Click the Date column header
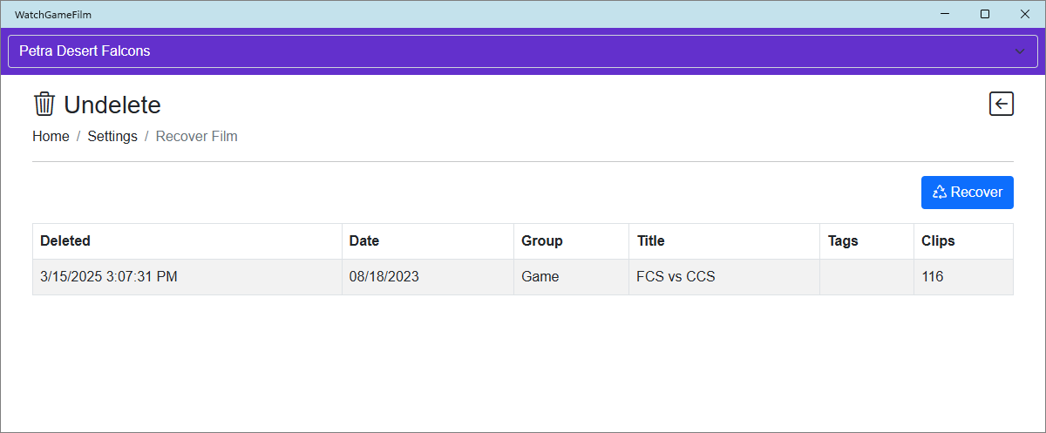Image resolution: width=1046 pixels, height=433 pixels. 364,241
